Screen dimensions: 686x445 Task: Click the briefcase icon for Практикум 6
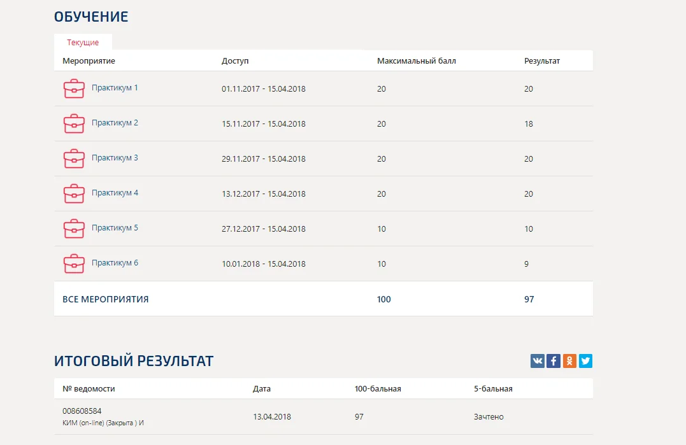tap(74, 264)
